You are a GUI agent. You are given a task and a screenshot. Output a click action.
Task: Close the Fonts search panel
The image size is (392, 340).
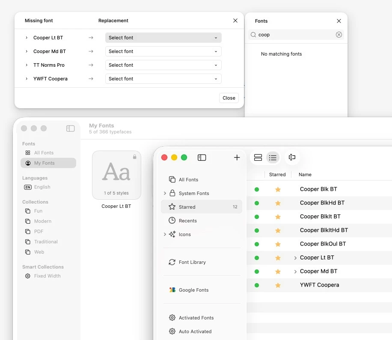339,21
